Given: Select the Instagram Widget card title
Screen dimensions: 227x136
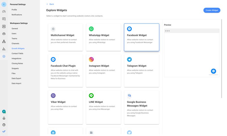Looking at the screenshot, I should click(x=99, y=66).
